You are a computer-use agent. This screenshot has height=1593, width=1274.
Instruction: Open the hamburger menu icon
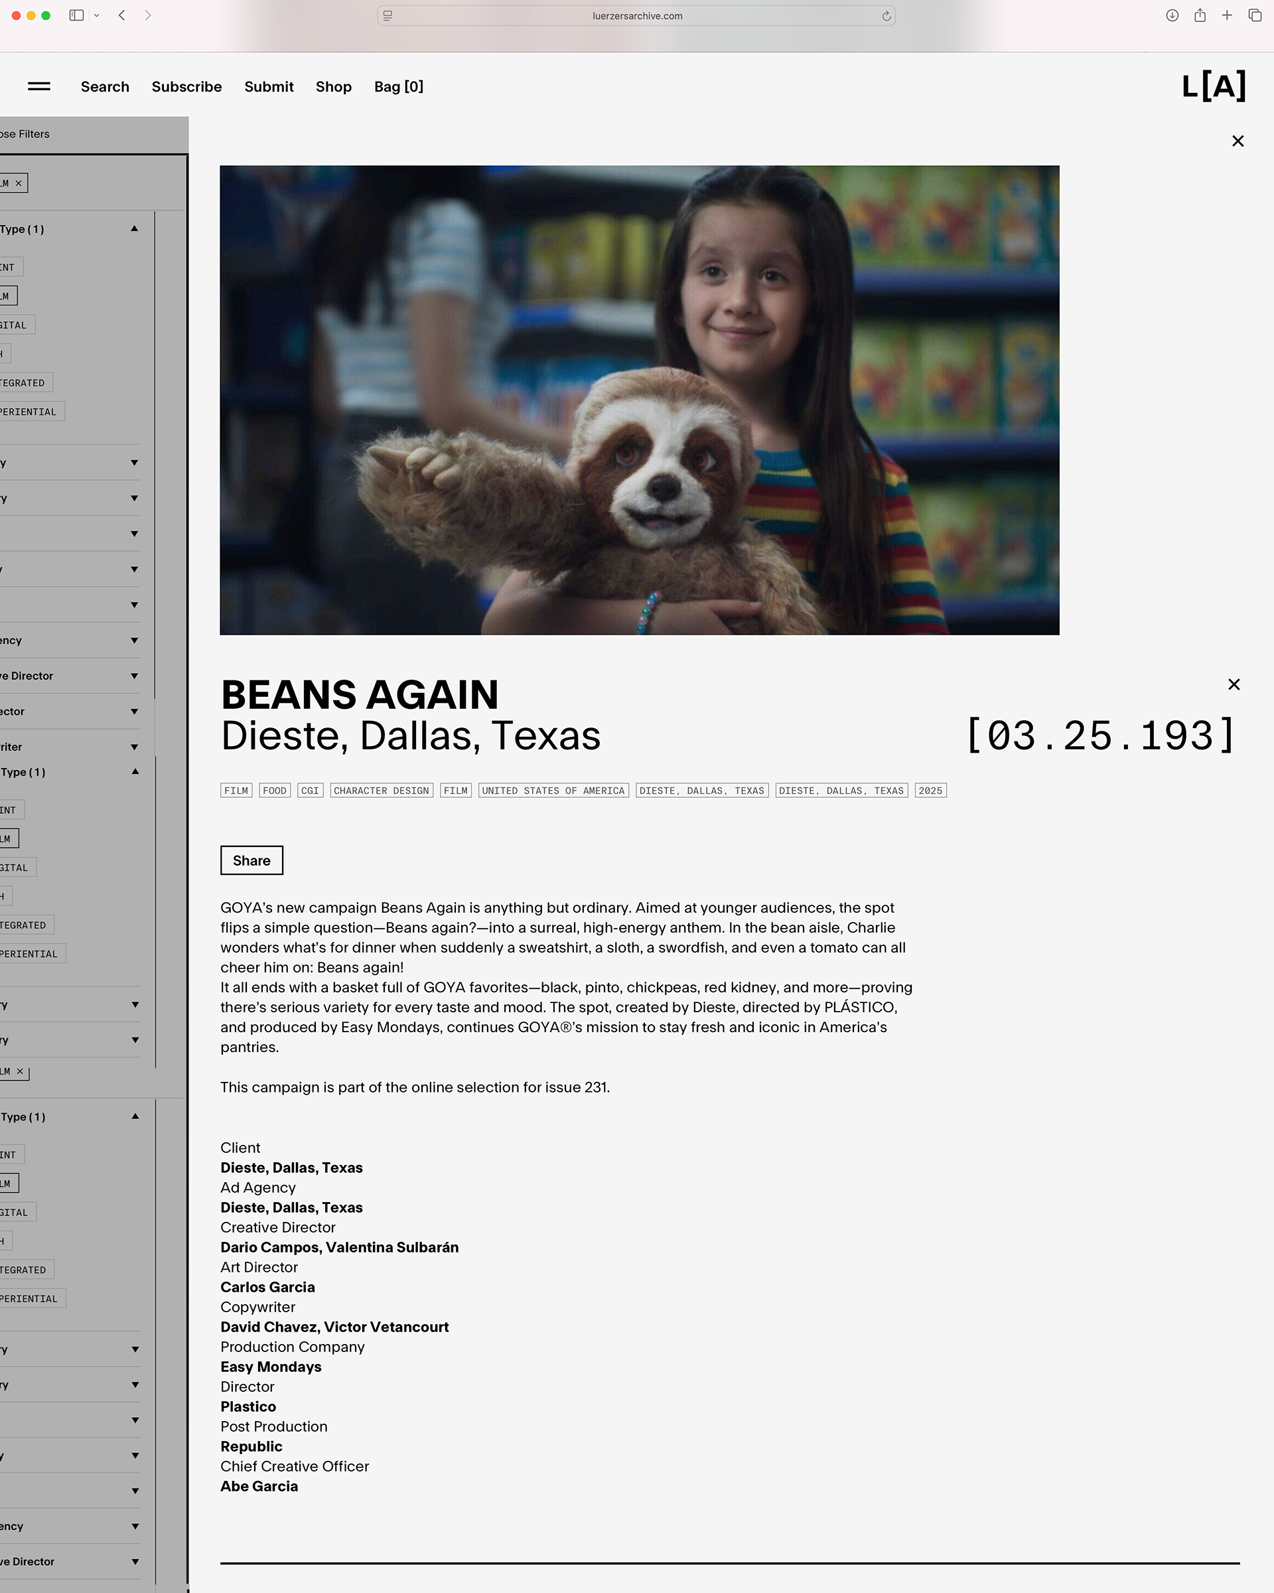(39, 86)
